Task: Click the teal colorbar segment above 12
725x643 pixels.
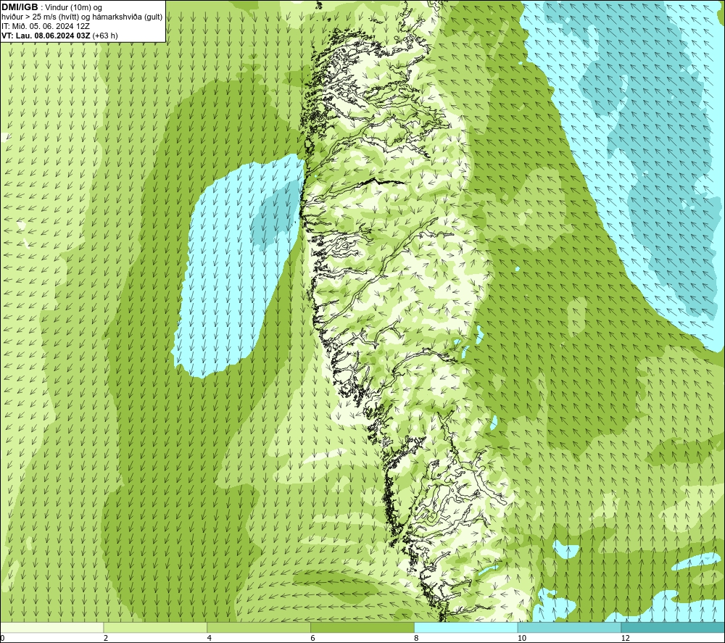Action: tap(673, 627)
